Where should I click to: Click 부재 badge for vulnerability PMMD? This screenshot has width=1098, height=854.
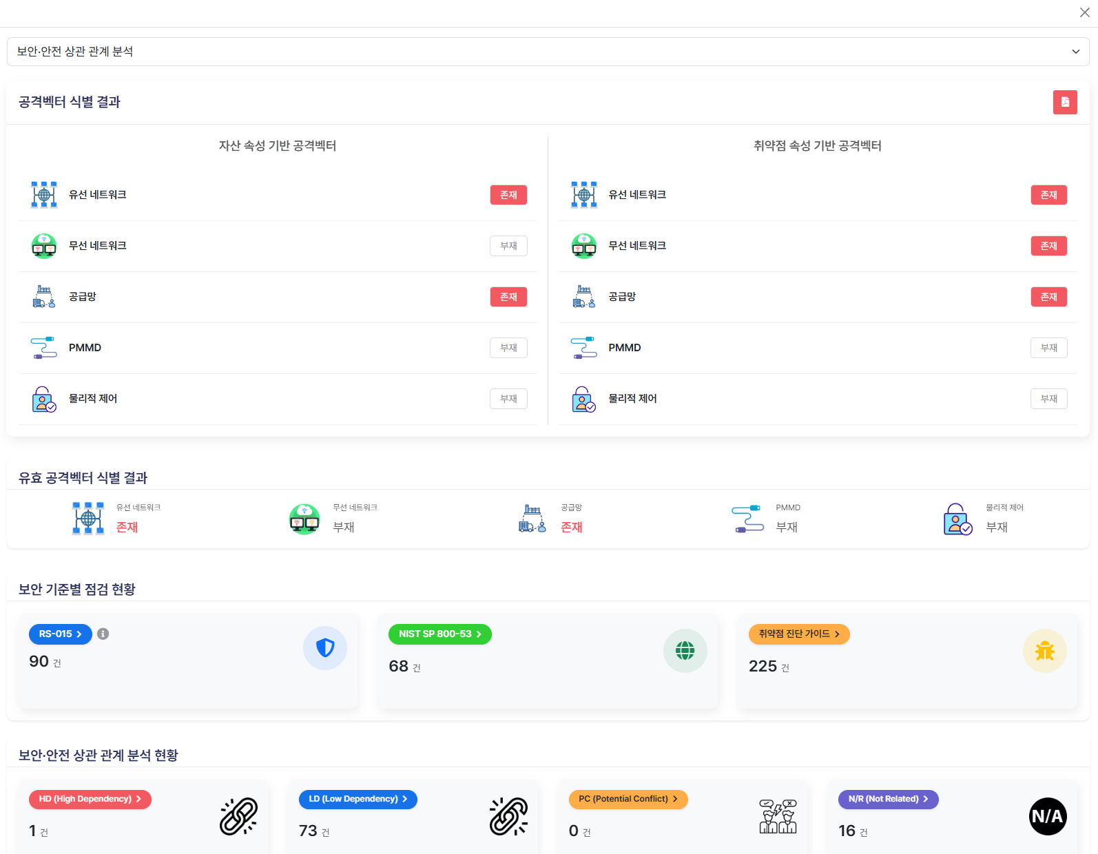(1049, 348)
